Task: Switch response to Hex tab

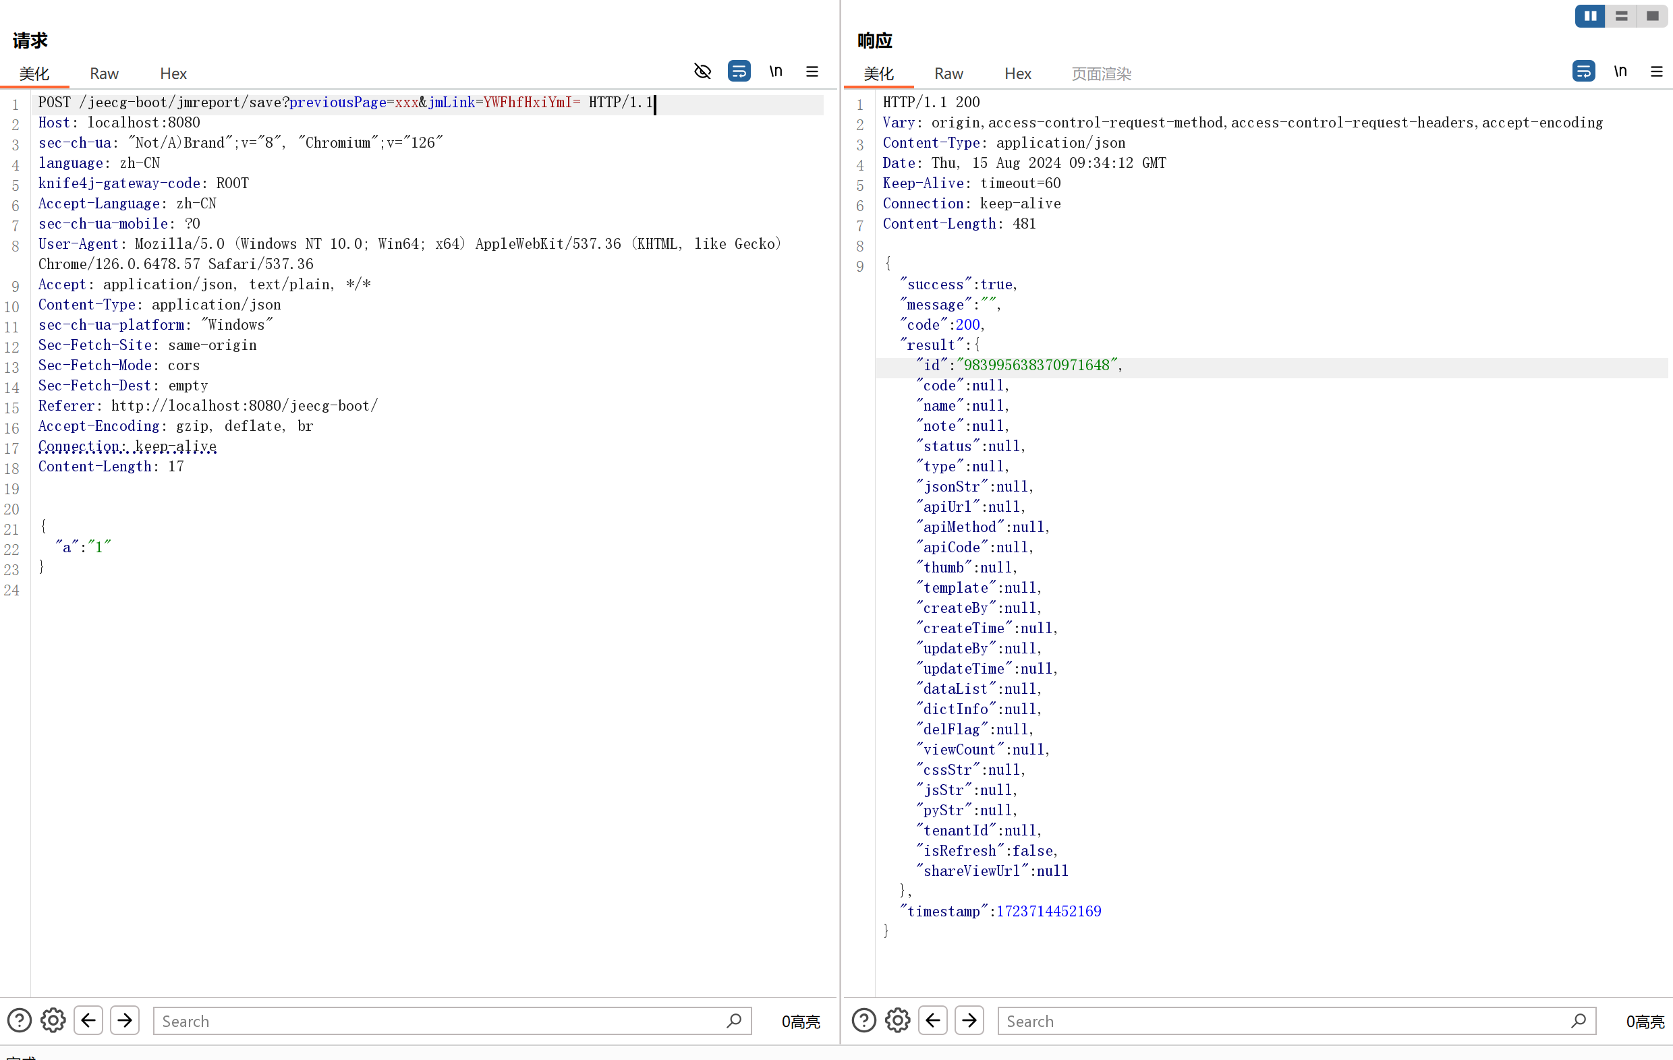Action: click(1018, 73)
